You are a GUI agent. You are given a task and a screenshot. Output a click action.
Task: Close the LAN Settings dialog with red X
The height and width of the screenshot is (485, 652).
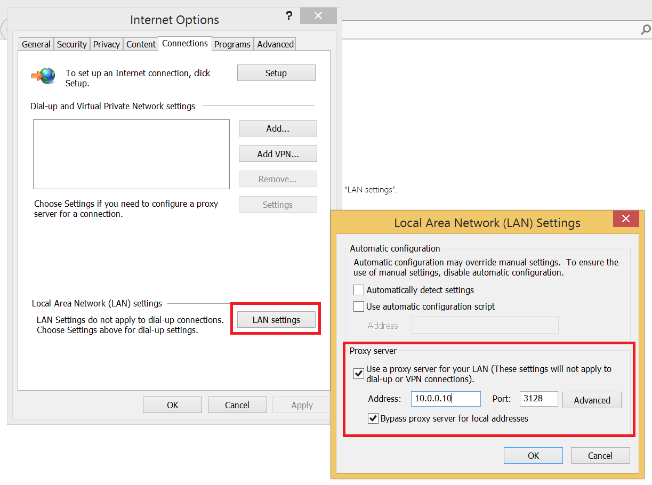(x=626, y=219)
